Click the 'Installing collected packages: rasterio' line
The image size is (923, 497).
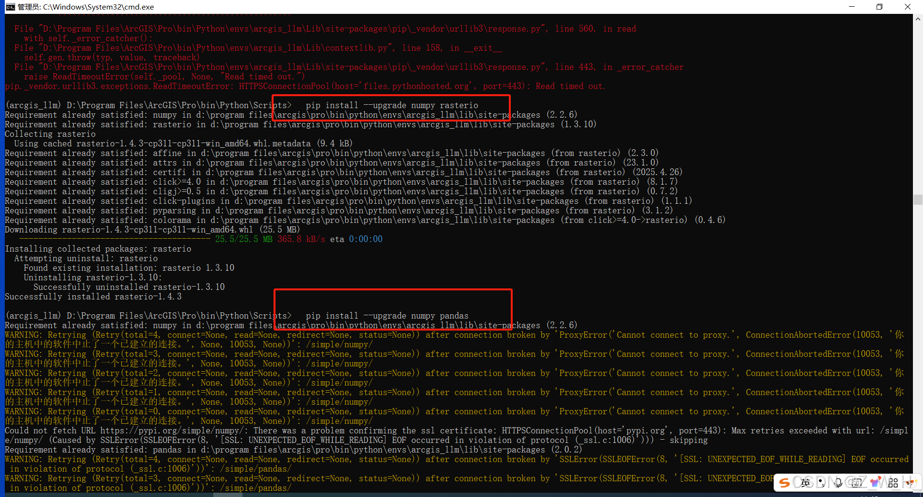point(98,249)
